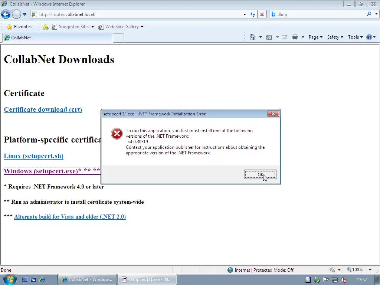380x285 pixels.
Task: Expand the privacy icon dropdown arrow
Action: 339,270
